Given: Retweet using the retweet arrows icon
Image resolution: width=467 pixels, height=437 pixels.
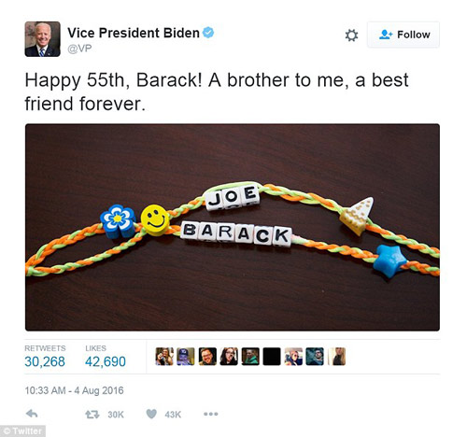Looking at the screenshot, I should [x=92, y=415].
